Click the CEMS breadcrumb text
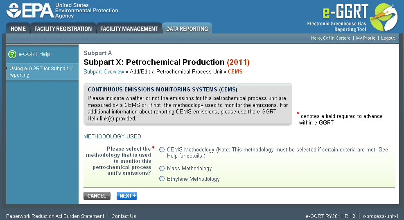Viewport: 404px width, 220px height. point(235,72)
